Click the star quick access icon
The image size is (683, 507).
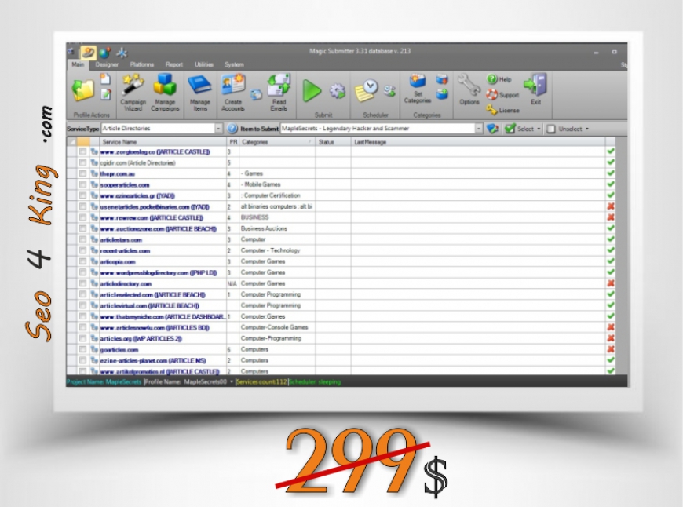pos(122,53)
